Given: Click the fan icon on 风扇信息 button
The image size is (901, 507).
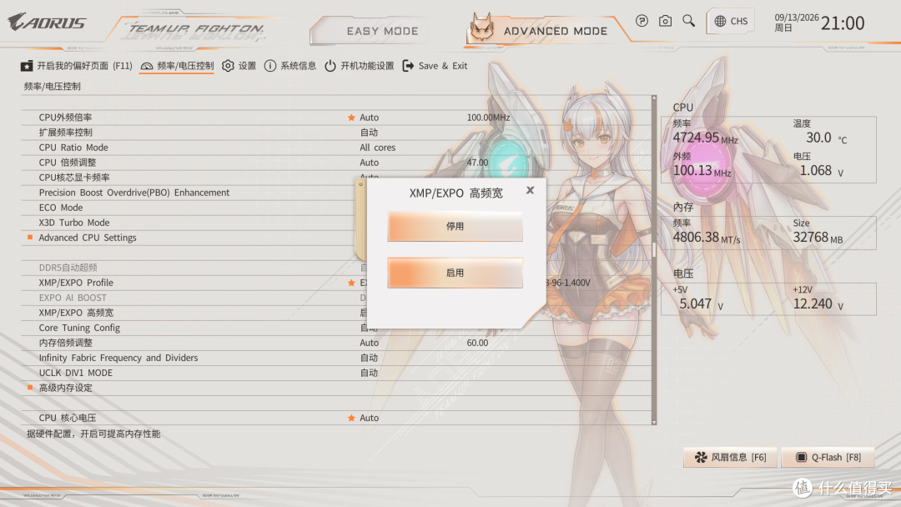Looking at the screenshot, I should (x=701, y=457).
